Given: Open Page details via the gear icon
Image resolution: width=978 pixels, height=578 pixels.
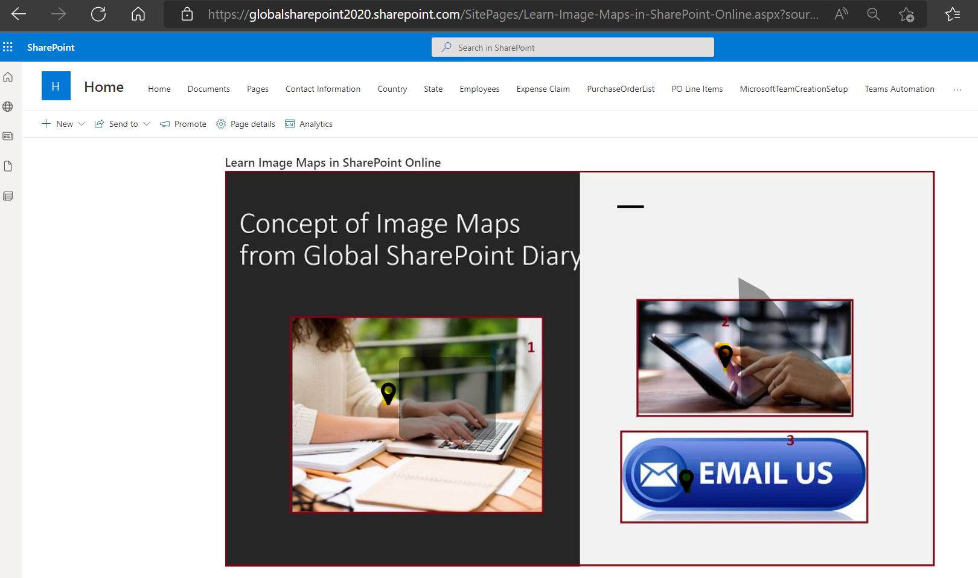Looking at the screenshot, I should point(221,124).
